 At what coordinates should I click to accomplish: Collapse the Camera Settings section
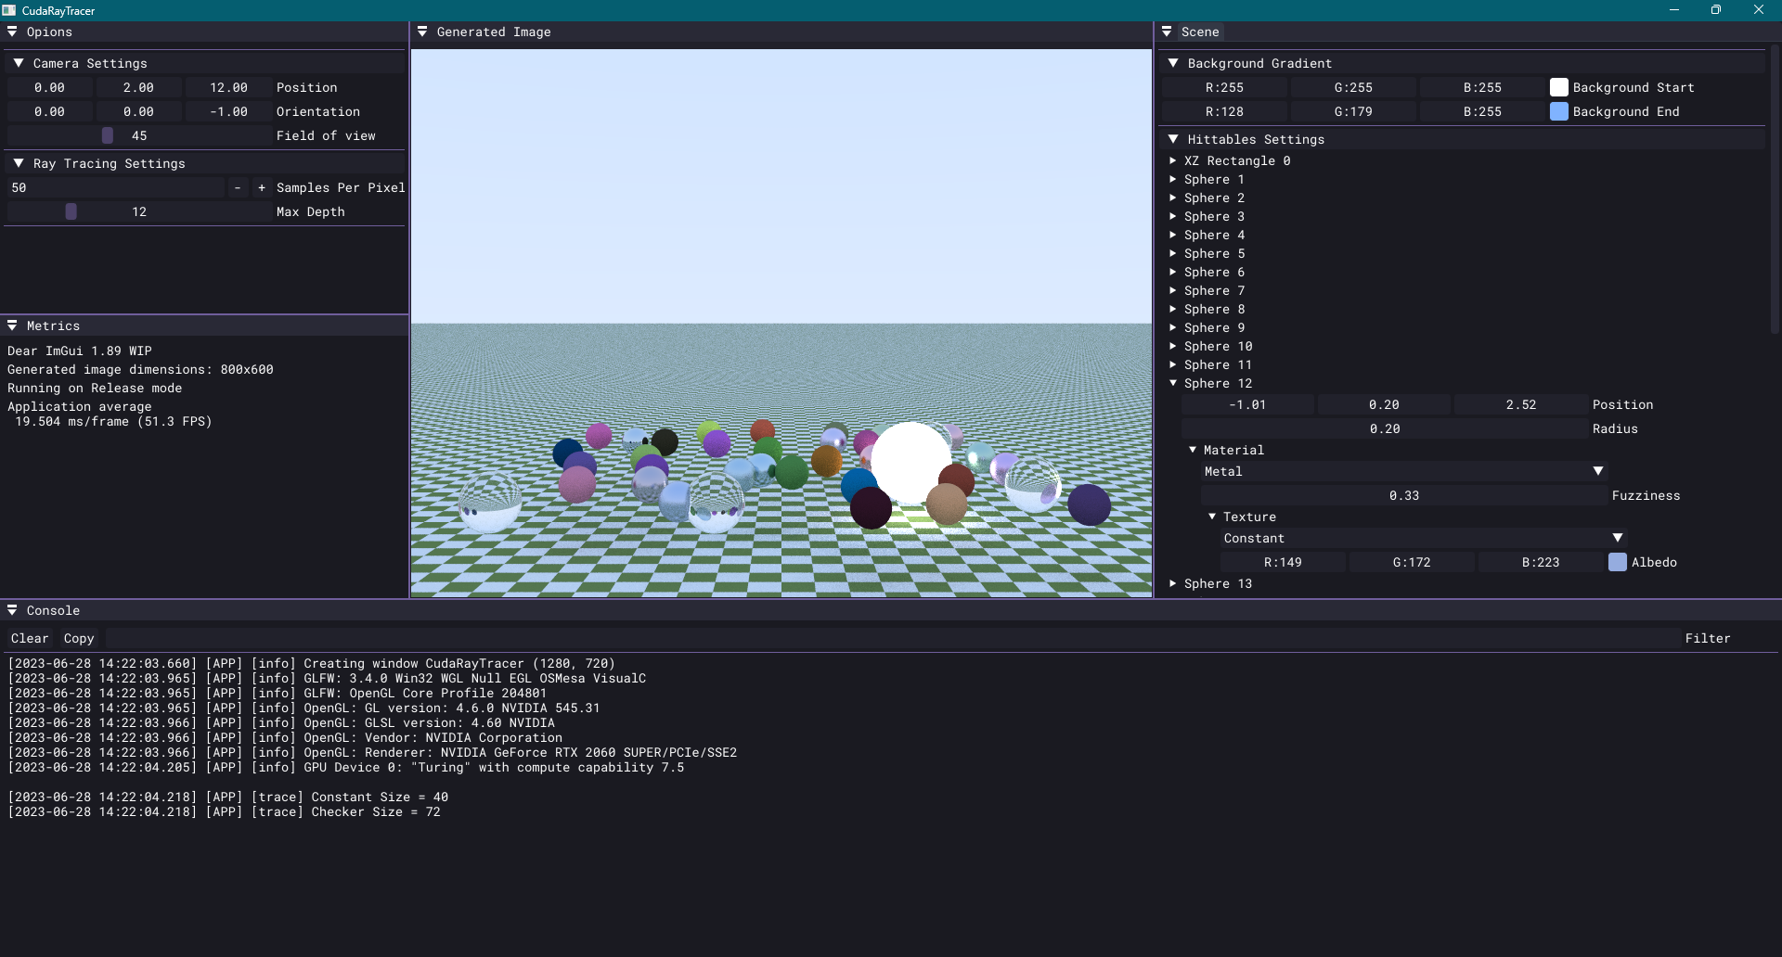pyautogui.click(x=18, y=62)
